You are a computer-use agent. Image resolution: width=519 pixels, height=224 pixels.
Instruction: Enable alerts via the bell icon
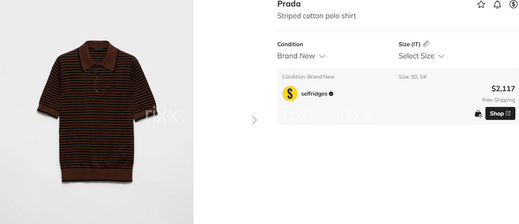click(x=497, y=5)
